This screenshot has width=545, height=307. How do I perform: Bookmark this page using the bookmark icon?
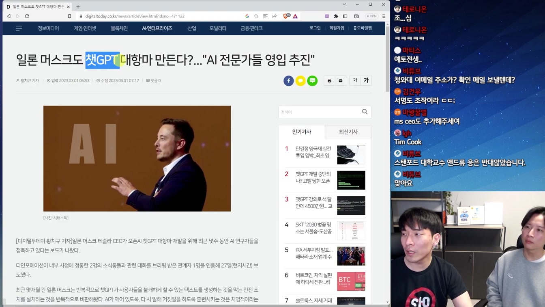[69, 16]
